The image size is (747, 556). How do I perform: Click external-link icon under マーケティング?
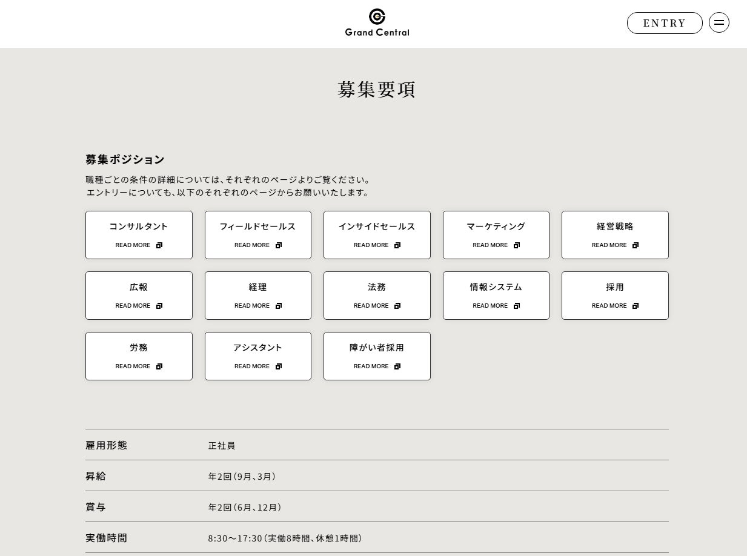(x=517, y=245)
